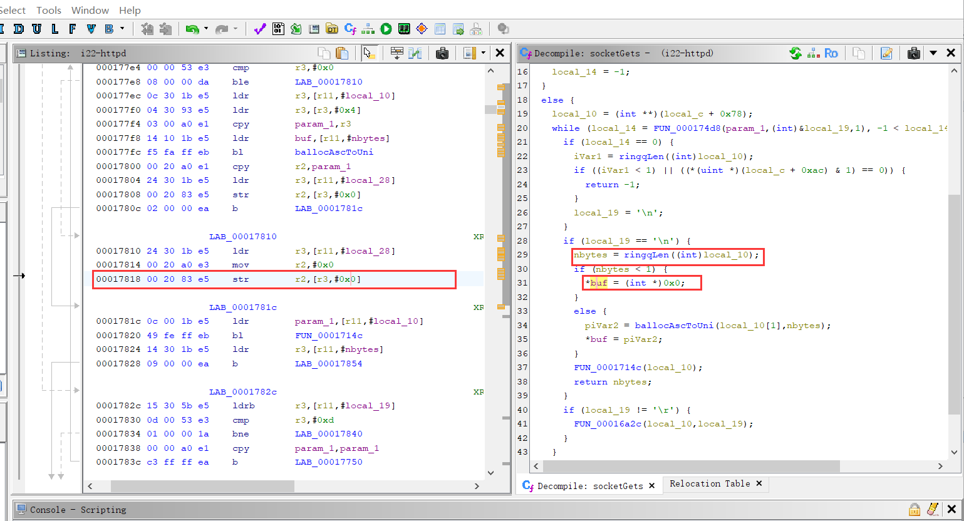964x521 pixels.
Task: Click the Decompile export pencil icon
Action: click(886, 53)
